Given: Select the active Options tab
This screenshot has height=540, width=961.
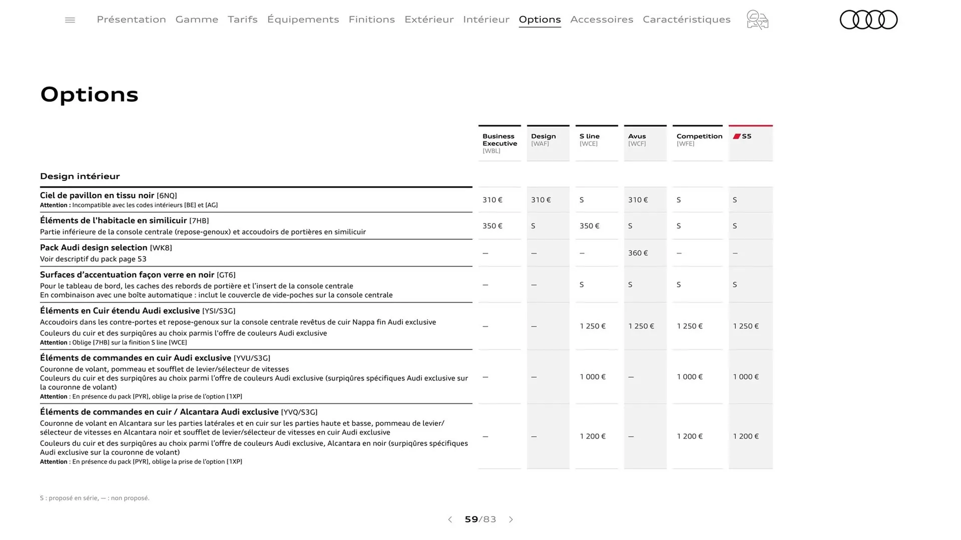Looking at the screenshot, I should (540, 19).
